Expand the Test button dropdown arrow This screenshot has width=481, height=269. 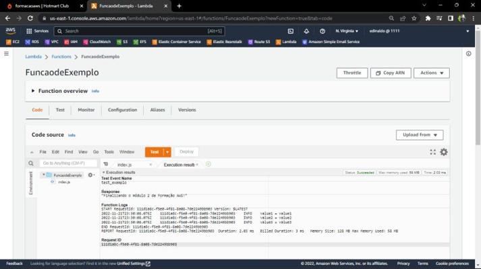pos(167,152)
